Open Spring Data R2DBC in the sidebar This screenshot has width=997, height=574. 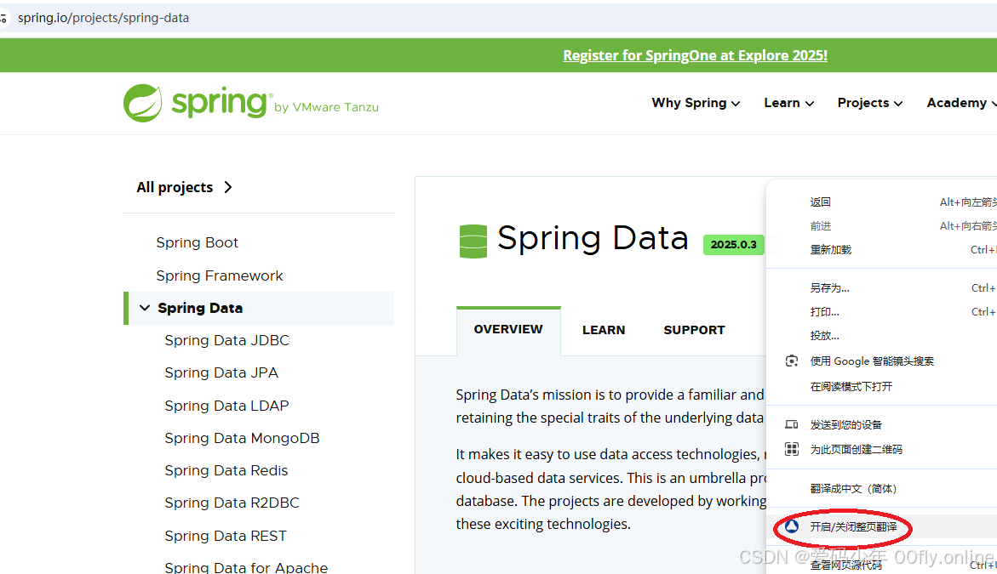point(232,503)
